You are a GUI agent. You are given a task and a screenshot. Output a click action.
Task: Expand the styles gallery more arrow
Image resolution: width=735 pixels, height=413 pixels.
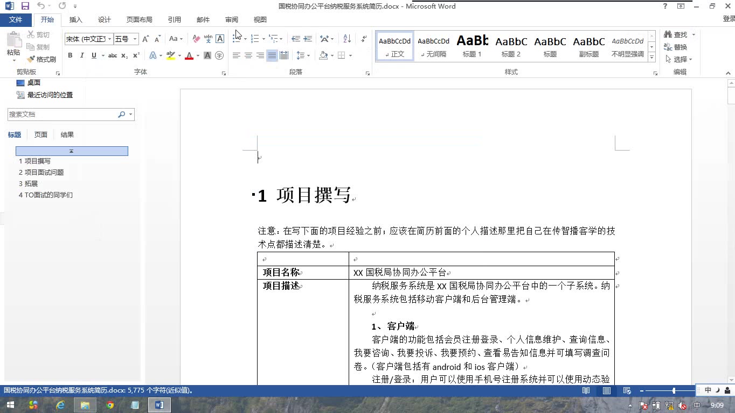pyautogui.click(x=651, y=57)
